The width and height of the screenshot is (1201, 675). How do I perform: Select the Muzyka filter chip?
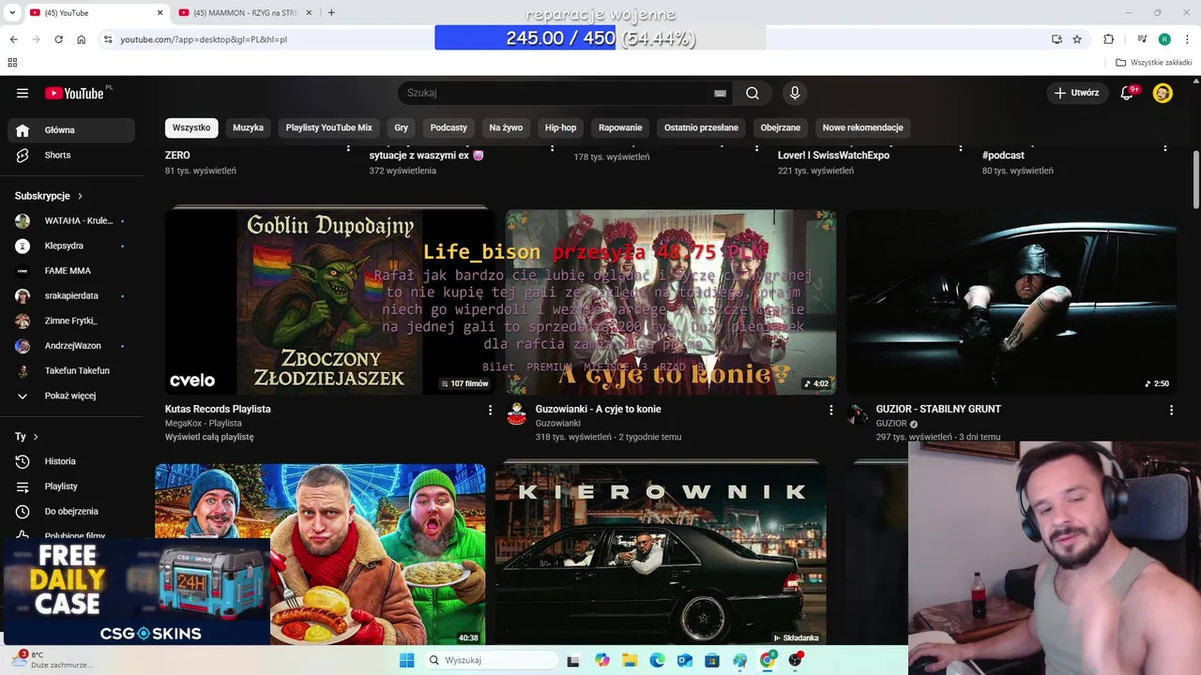(x=249, y=127)
